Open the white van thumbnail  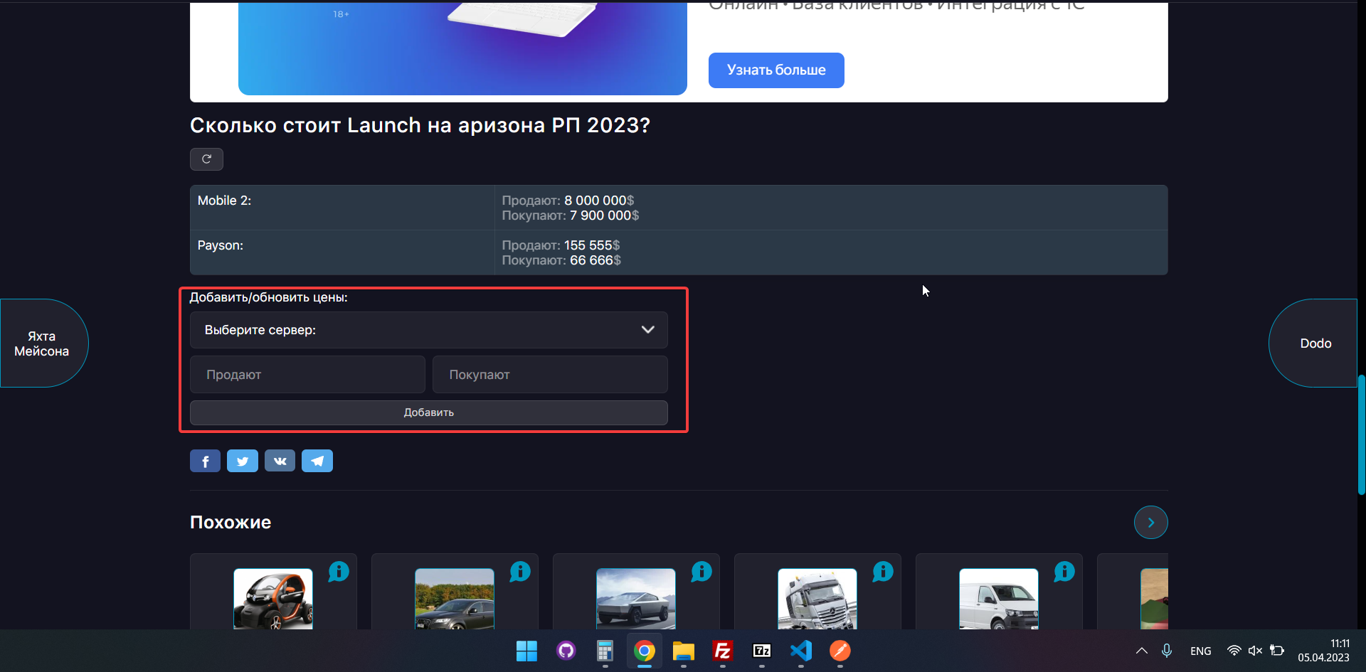click(999, 599)
